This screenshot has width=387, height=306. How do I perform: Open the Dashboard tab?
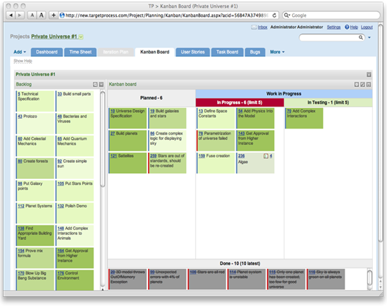(47, 52)
